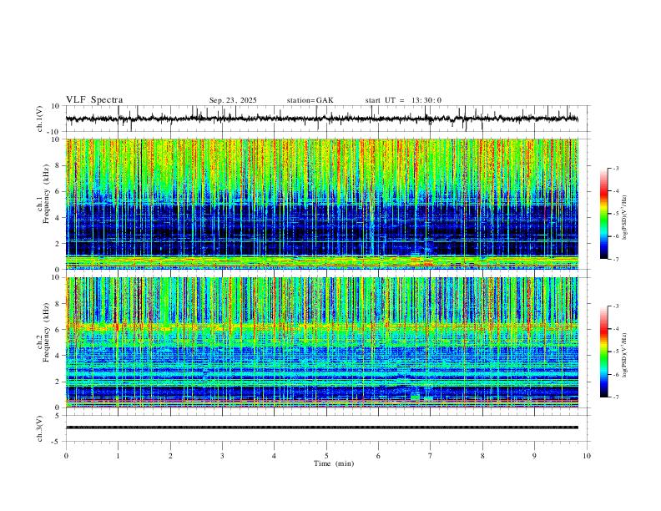Click the "6" minute tick on the time axis
661x511 pixels.
(378, 456)
